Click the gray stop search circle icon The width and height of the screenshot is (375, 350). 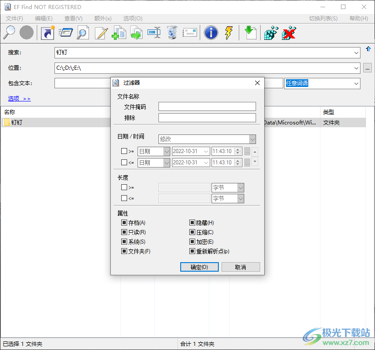[26, 33]
